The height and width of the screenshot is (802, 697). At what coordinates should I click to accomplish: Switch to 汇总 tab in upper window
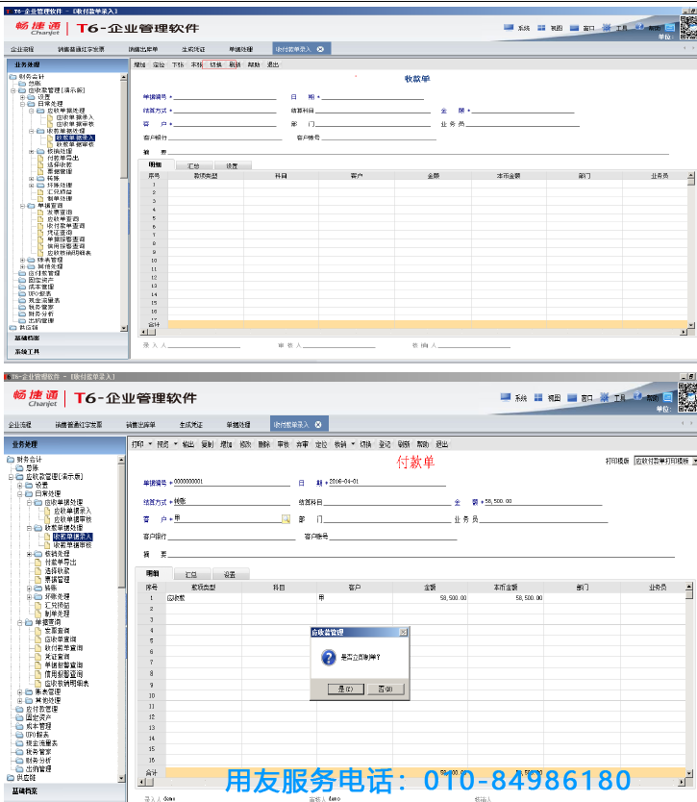coord(193,165)
